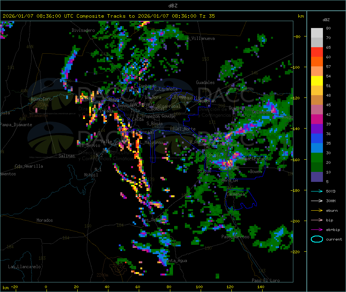Viewport: 346px width, 292px height.
Task: Click the 'dBZ' legend heading
Action: 326,20
